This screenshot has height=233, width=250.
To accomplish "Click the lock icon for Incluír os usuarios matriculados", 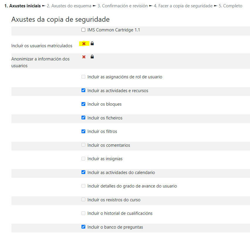I will pos(92,44).
